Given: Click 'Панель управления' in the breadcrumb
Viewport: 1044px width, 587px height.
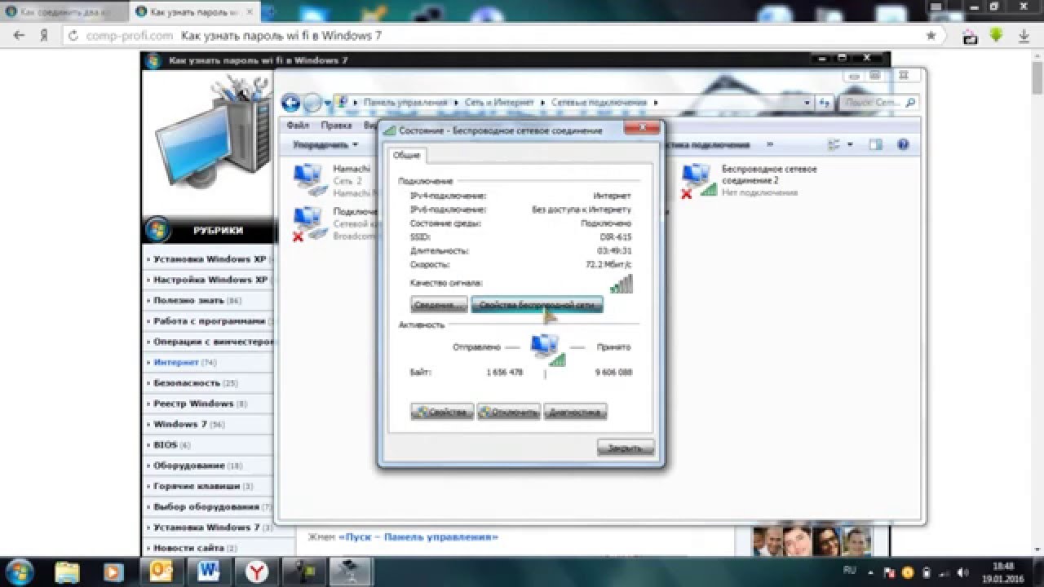Looking at the screenshot, I should point(405,103).
